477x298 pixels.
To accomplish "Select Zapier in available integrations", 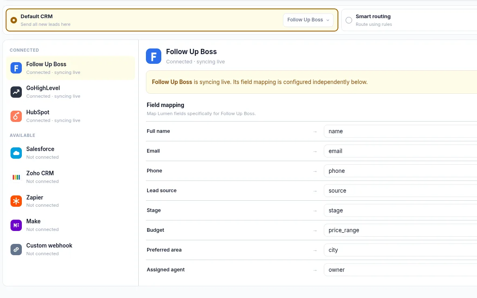I will 71,201.
